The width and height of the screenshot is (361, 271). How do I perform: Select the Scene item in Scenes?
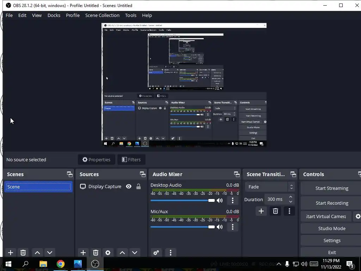pos(38,187)
